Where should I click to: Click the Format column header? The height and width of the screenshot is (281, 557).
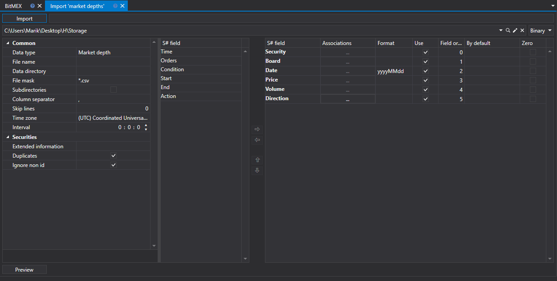point(394,43)
